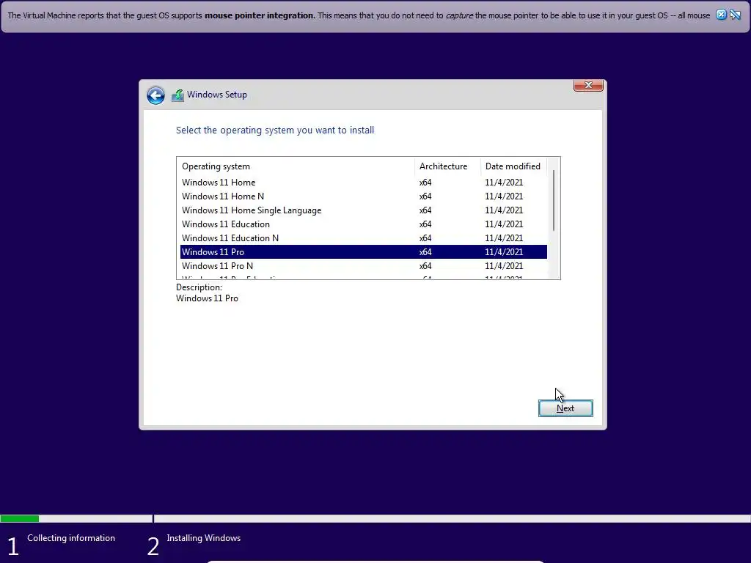Click the Collecting information step label
The image size is (751, 563).
click(x=71, y=538)
